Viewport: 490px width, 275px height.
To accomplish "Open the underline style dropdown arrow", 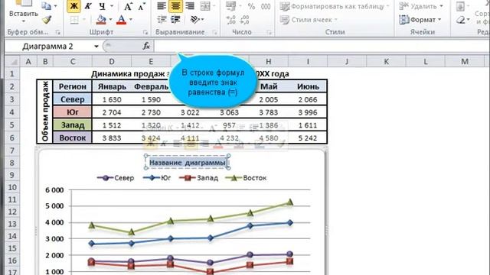I will [112, 6].
